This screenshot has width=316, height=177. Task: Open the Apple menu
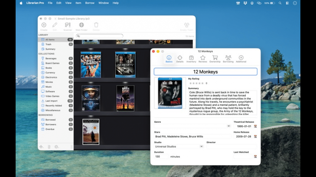(21, 3)
